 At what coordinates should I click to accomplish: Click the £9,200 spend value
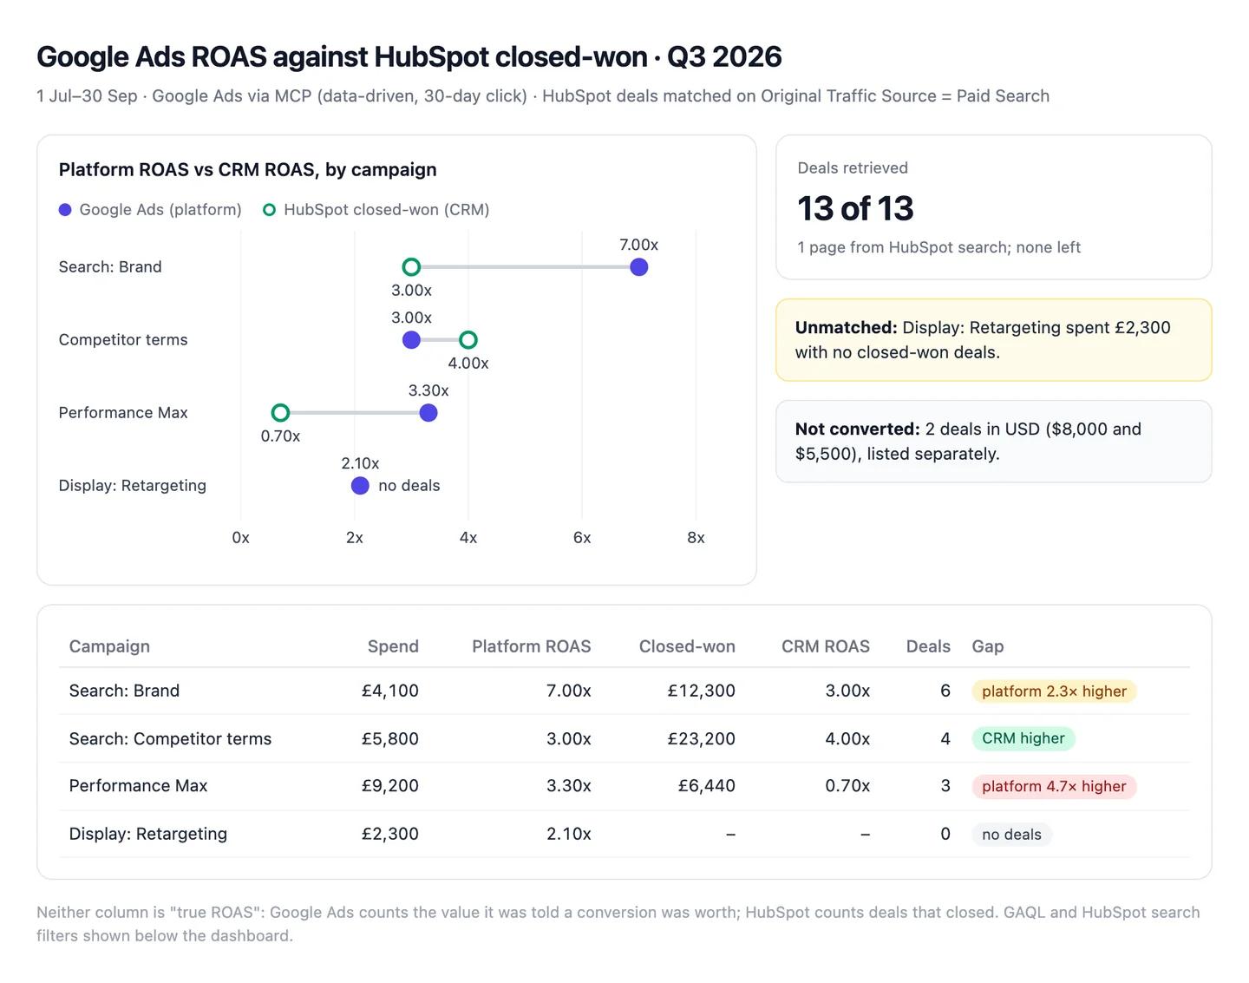(x=390, y=785)
